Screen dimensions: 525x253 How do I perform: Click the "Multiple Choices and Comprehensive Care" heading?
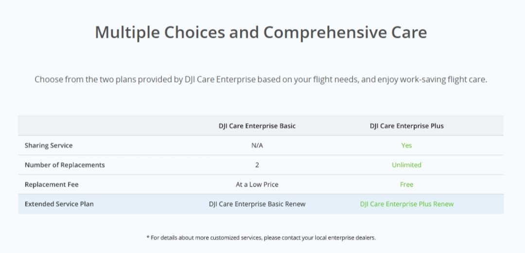tap(261, 32)
